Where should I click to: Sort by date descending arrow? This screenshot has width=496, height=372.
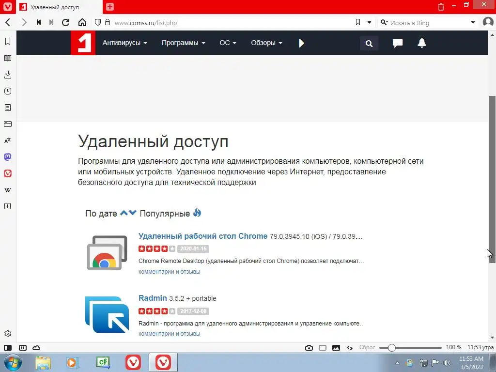click(x=133, y=213)
